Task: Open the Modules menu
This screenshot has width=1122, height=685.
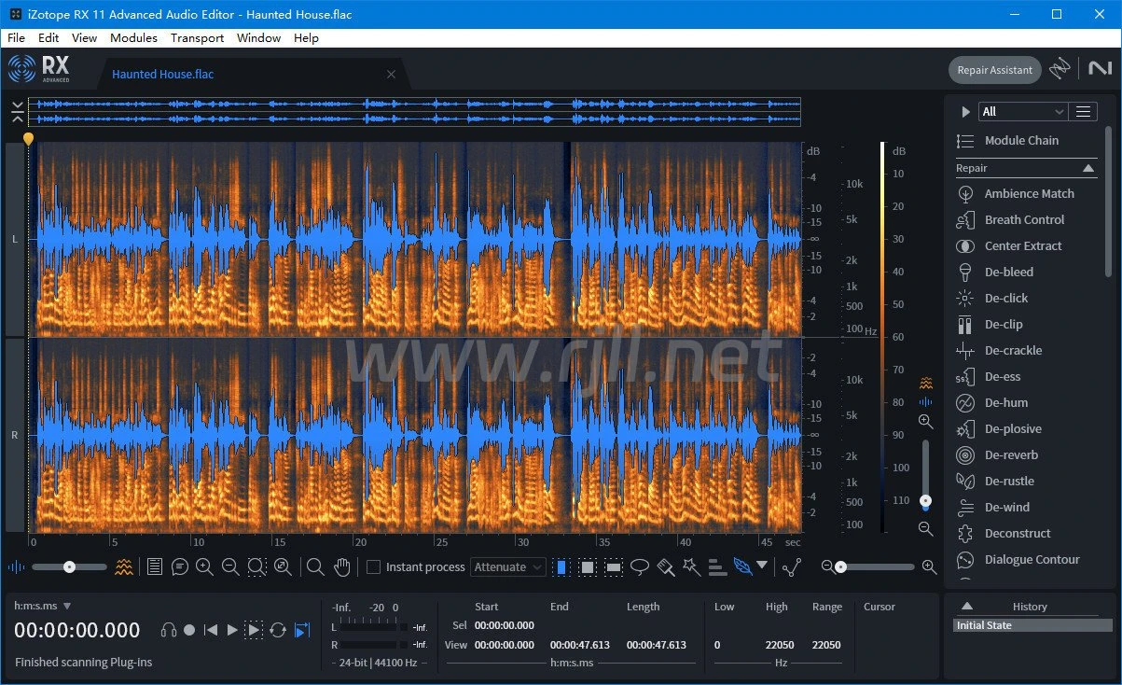Action: click(133, 37)
